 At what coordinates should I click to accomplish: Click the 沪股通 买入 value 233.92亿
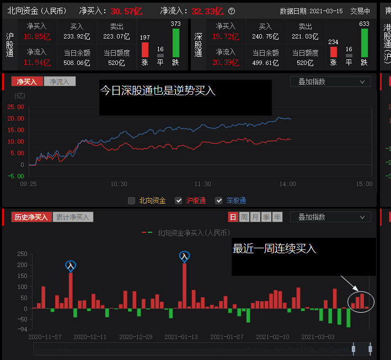[77, 36]
